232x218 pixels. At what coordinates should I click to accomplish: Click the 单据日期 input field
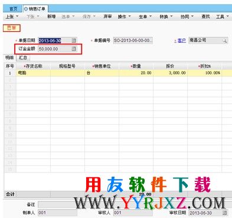point(57,41)
